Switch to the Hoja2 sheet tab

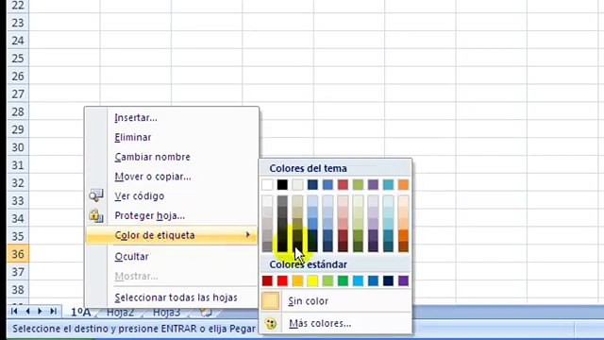(120, 313)
